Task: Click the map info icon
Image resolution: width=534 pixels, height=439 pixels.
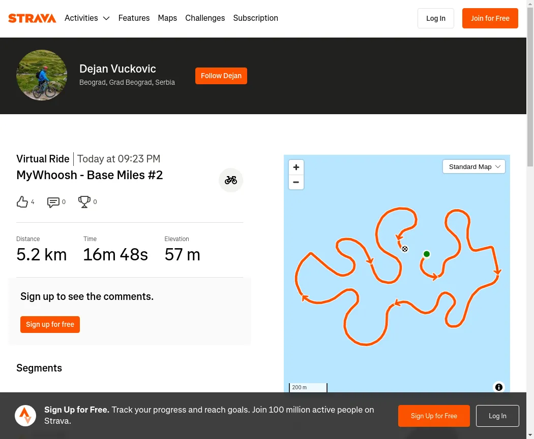Action: (498, 387)
